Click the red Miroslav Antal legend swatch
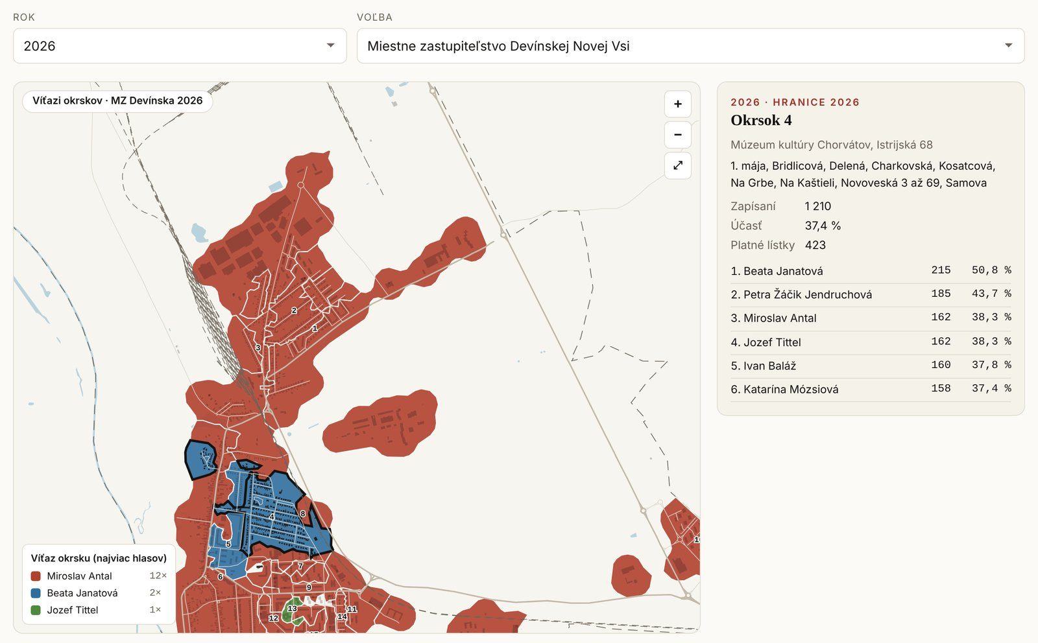1038x643 pixels. coord(36,576)
